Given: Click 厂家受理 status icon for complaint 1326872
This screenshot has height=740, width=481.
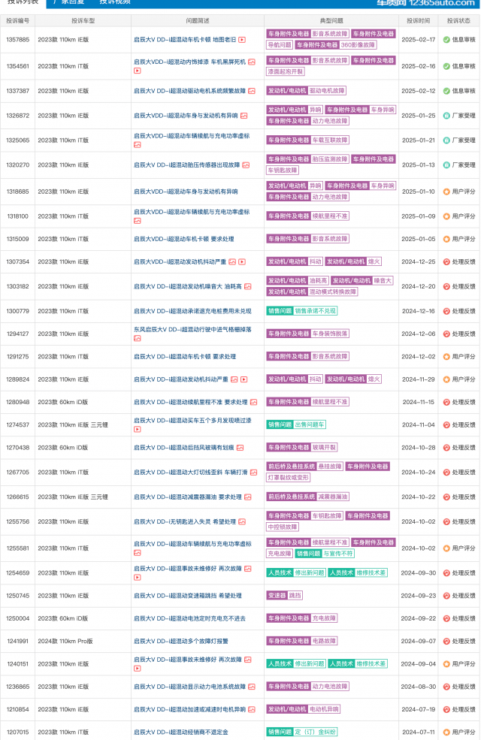Looking at the screenshot, I should [446, 116].
